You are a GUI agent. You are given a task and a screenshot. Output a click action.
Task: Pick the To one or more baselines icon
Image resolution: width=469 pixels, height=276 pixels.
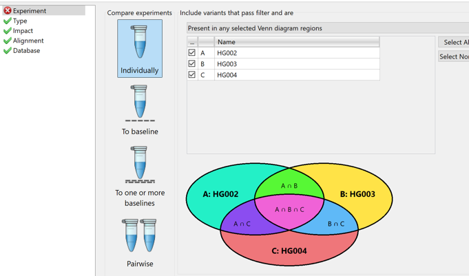point(140,164)
